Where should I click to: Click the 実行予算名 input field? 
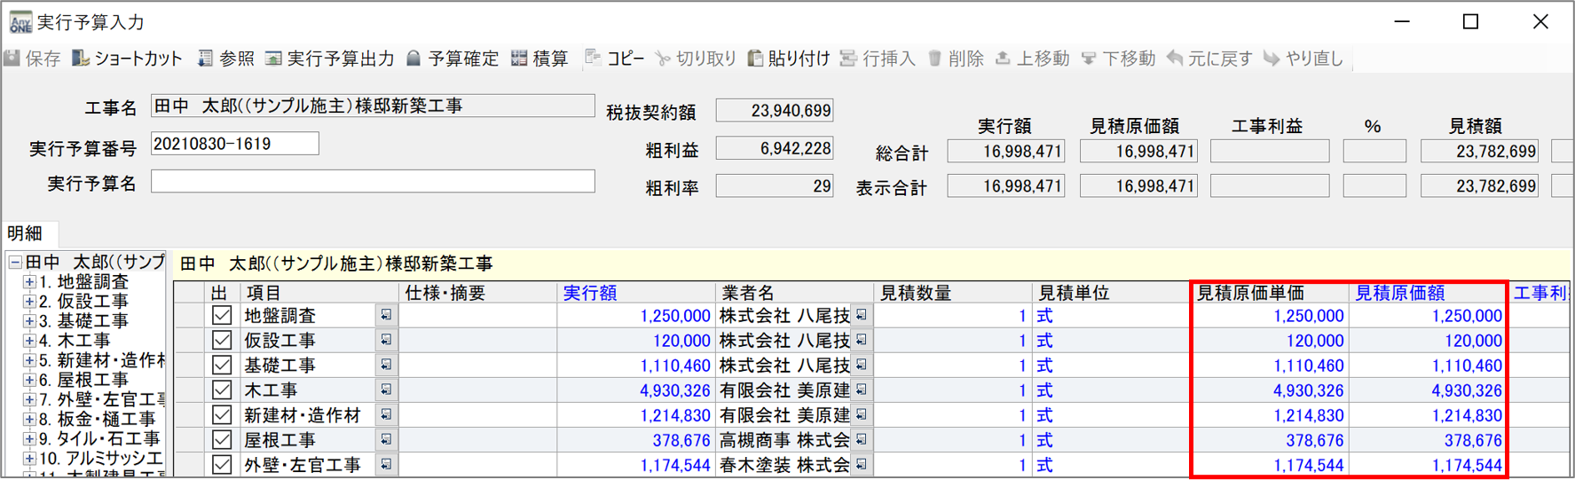pos(373,182)
